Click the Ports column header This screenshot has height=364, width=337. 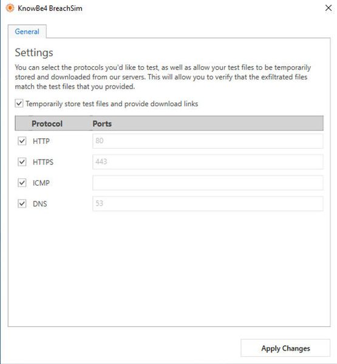(x=102, y=124)
